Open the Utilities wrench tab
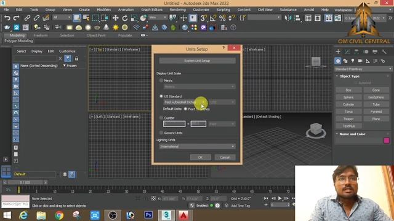The height and width of the screenshot is (221, 394). (384, 52)
